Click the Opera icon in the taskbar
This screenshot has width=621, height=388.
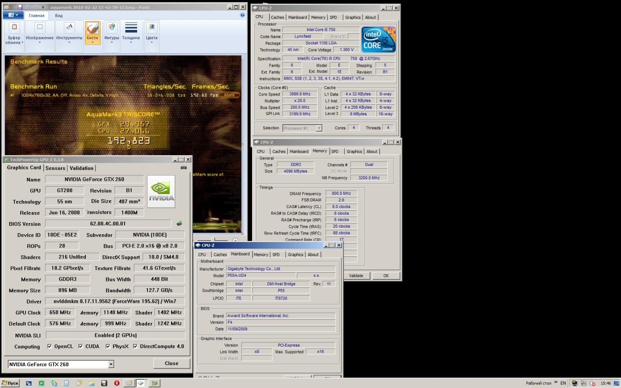point(117,383)
